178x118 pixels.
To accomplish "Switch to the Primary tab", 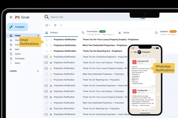I will pos(61,33).
